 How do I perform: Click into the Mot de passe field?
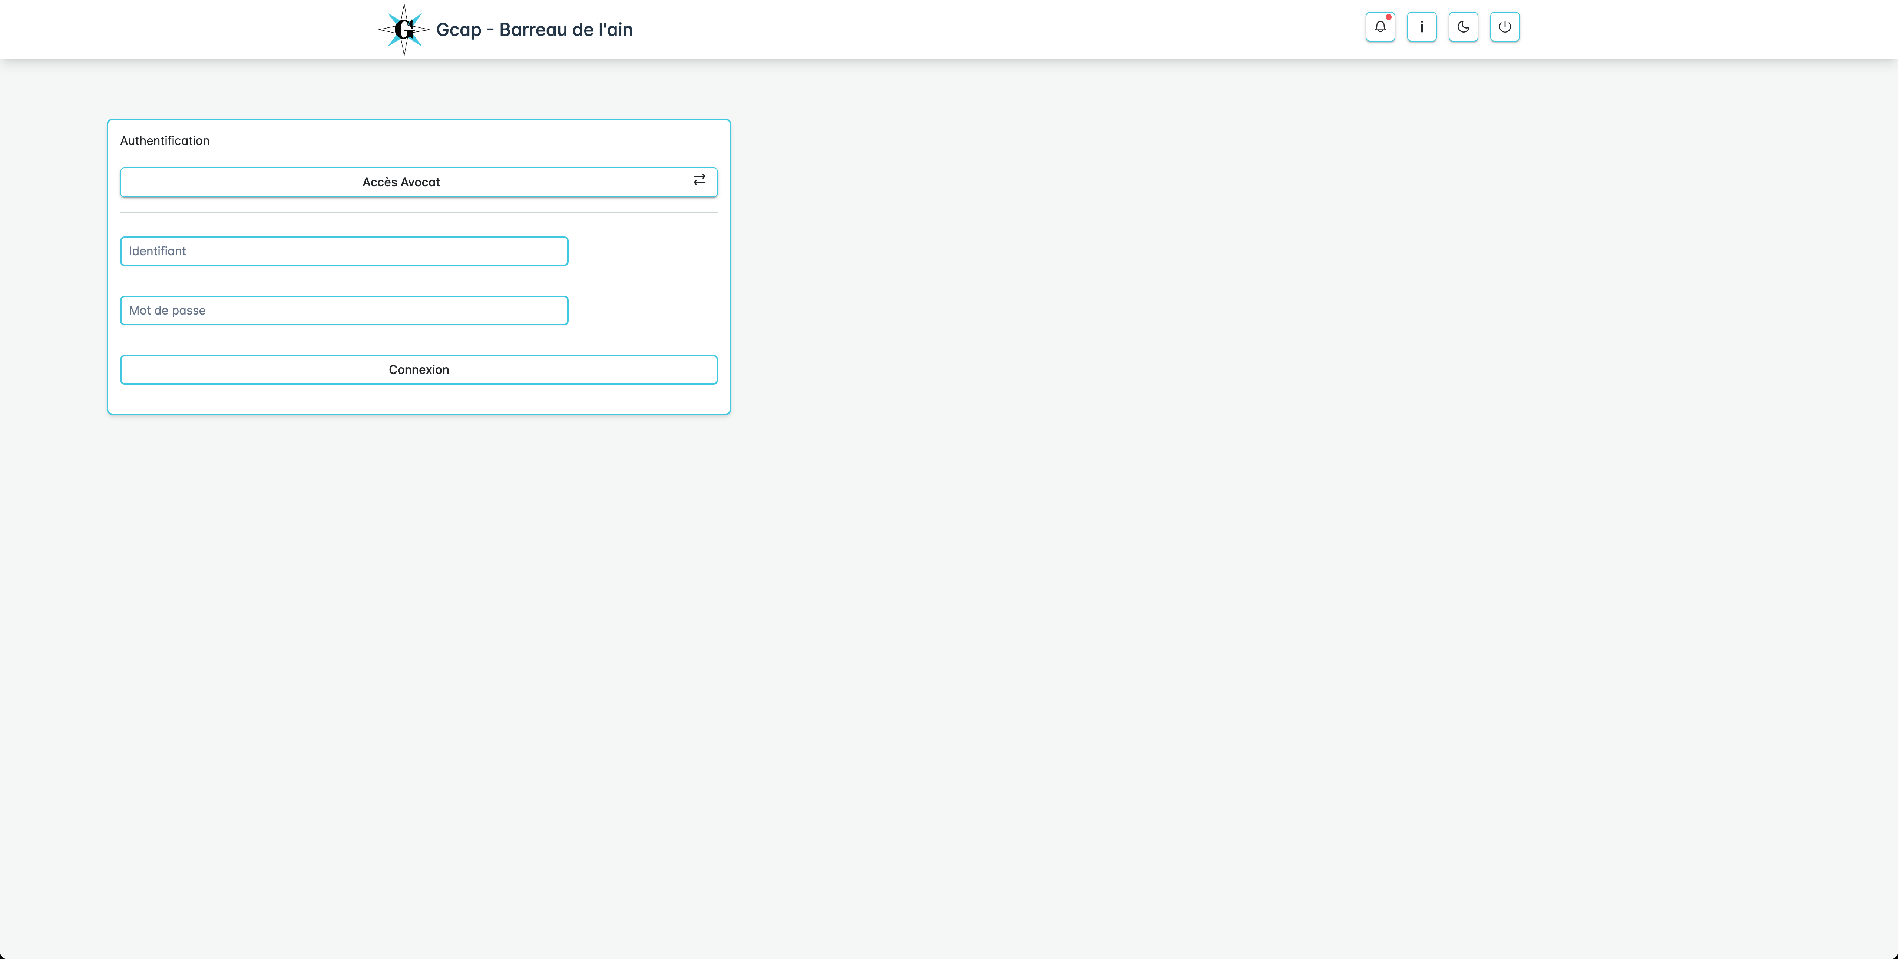click(x=344, y=310)
